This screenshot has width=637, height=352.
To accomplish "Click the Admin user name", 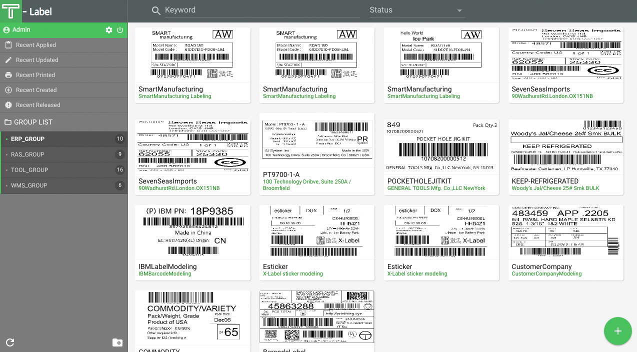I will (21, 30).
